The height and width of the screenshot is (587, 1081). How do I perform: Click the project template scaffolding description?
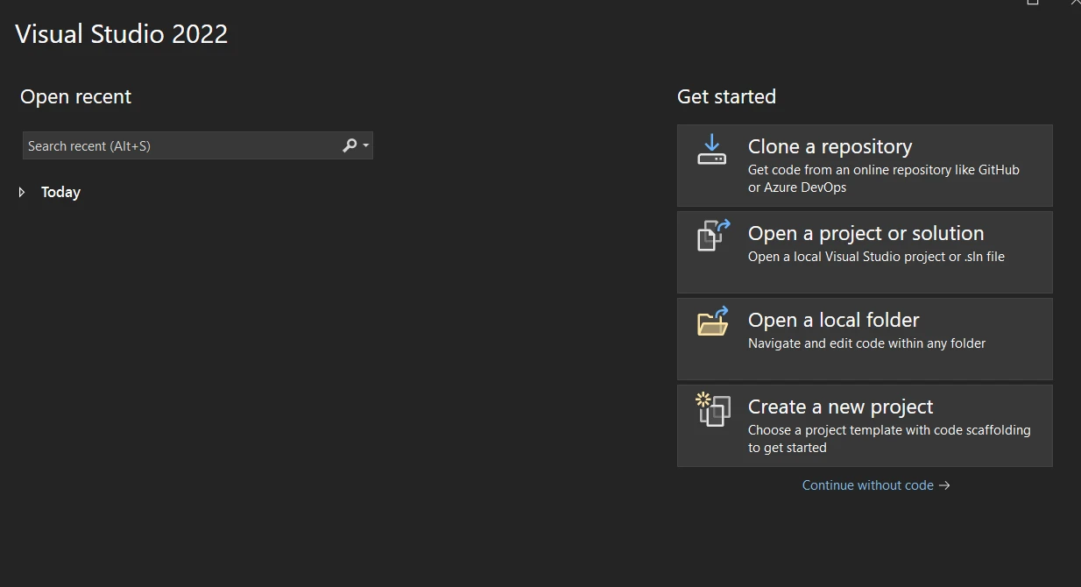click(888, 438)
